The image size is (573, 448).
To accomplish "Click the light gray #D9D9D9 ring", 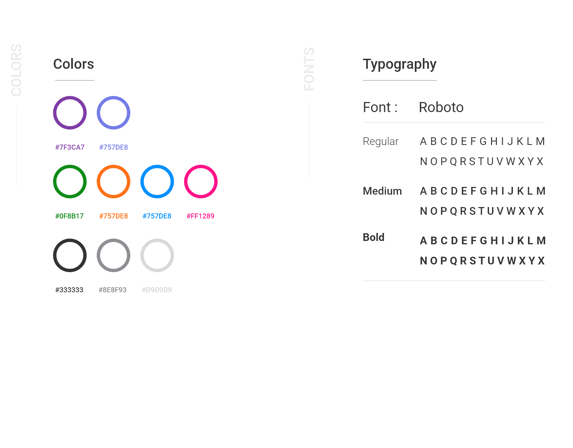I will (157, 255).
